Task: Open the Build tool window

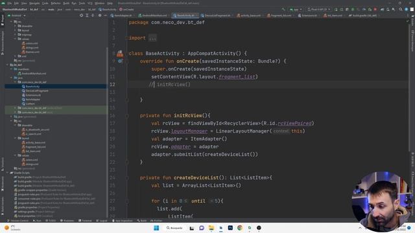Action: pos(142,221)
